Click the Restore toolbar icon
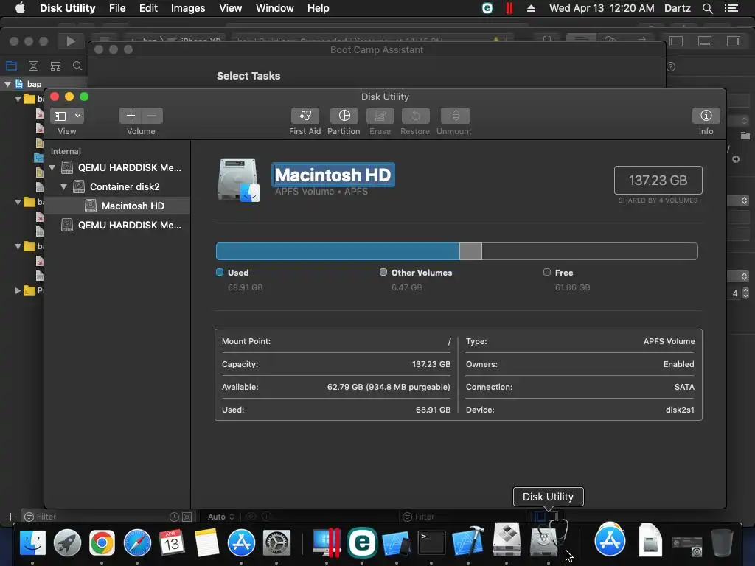 [415, 116]
